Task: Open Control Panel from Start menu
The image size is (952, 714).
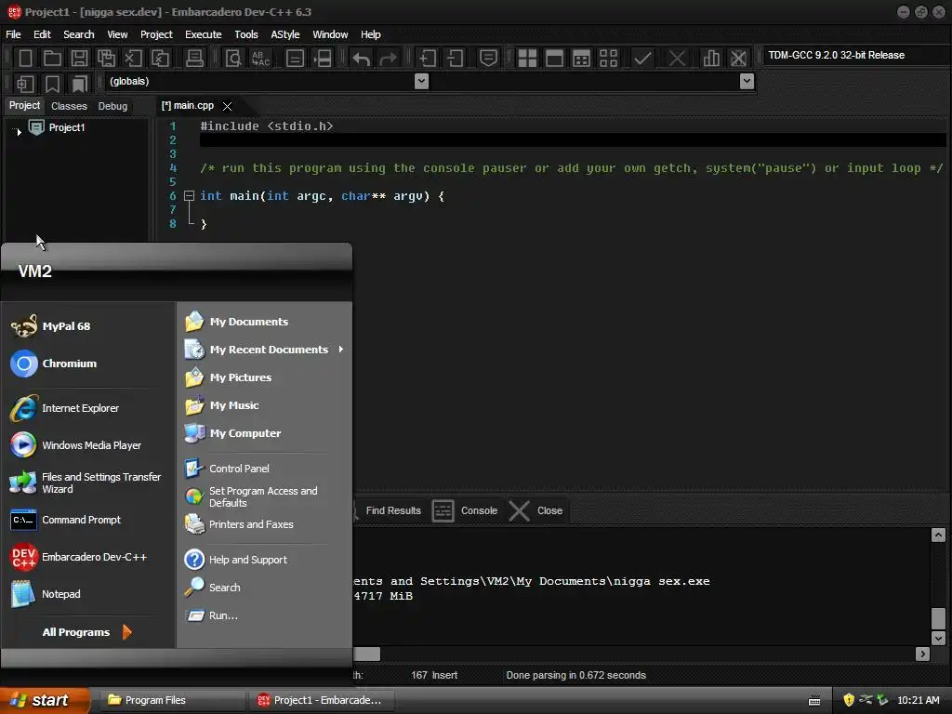Action: click(x=240, y=469)
